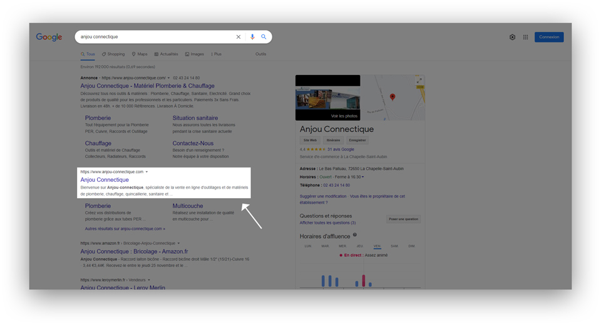Open Google settings gear icon
601x325 pixels.
click(512, 37)
